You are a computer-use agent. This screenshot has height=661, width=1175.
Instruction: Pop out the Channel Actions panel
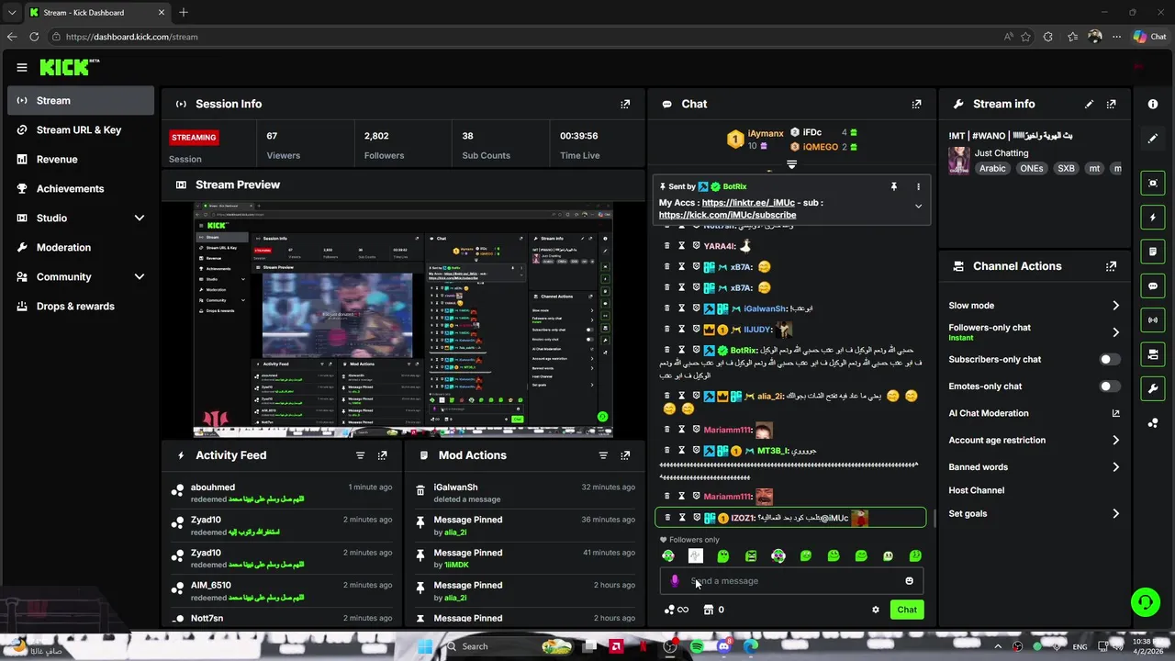pyautogui.click(x=1111, y=266)
